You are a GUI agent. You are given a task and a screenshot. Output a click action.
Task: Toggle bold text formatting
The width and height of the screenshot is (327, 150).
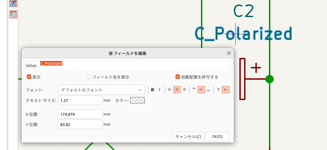click(153, 90)
